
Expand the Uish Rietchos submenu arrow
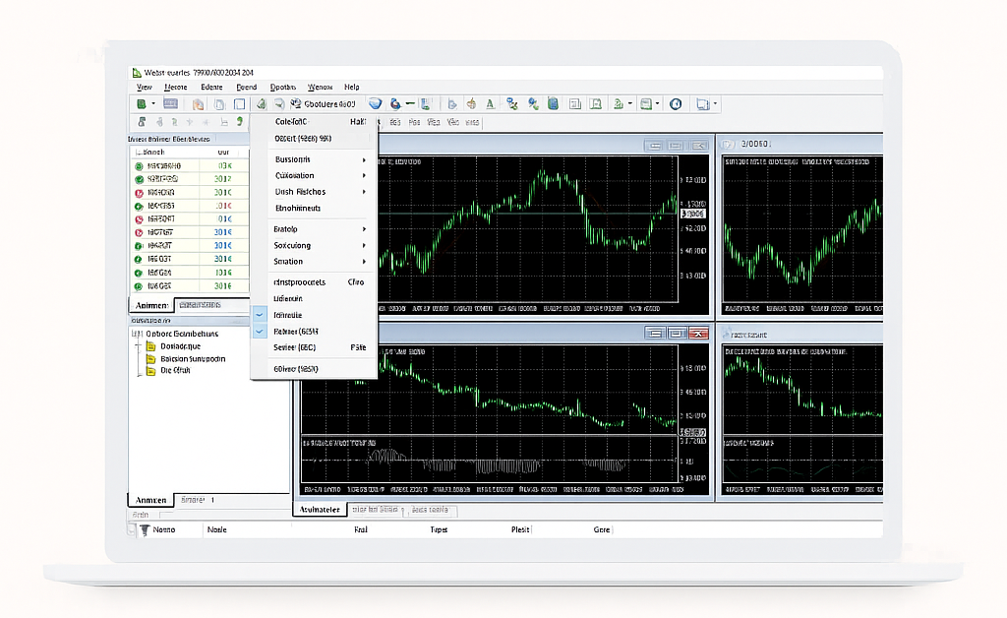364,192
